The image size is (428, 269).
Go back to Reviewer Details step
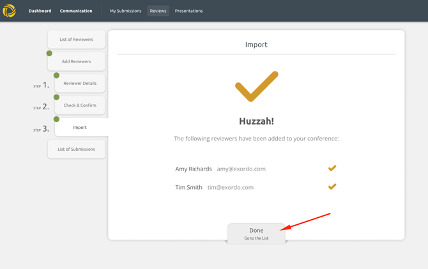(80, 84)
